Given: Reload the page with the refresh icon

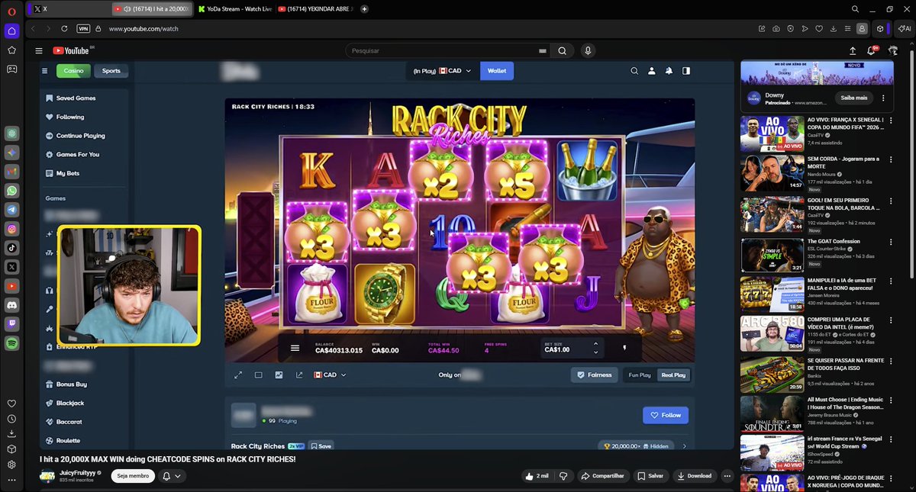Looking at the screenshot, I should (64, 28).
